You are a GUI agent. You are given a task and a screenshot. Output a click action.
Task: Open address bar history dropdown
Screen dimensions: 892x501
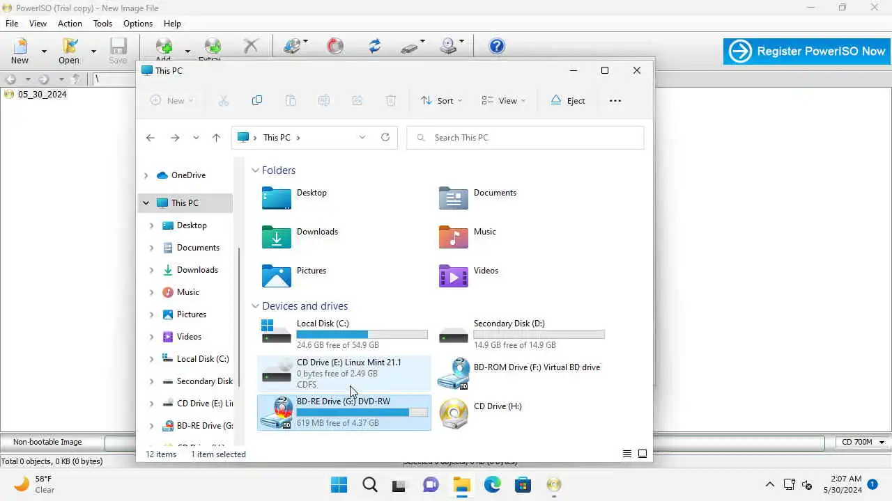click(x=362, y=138)
